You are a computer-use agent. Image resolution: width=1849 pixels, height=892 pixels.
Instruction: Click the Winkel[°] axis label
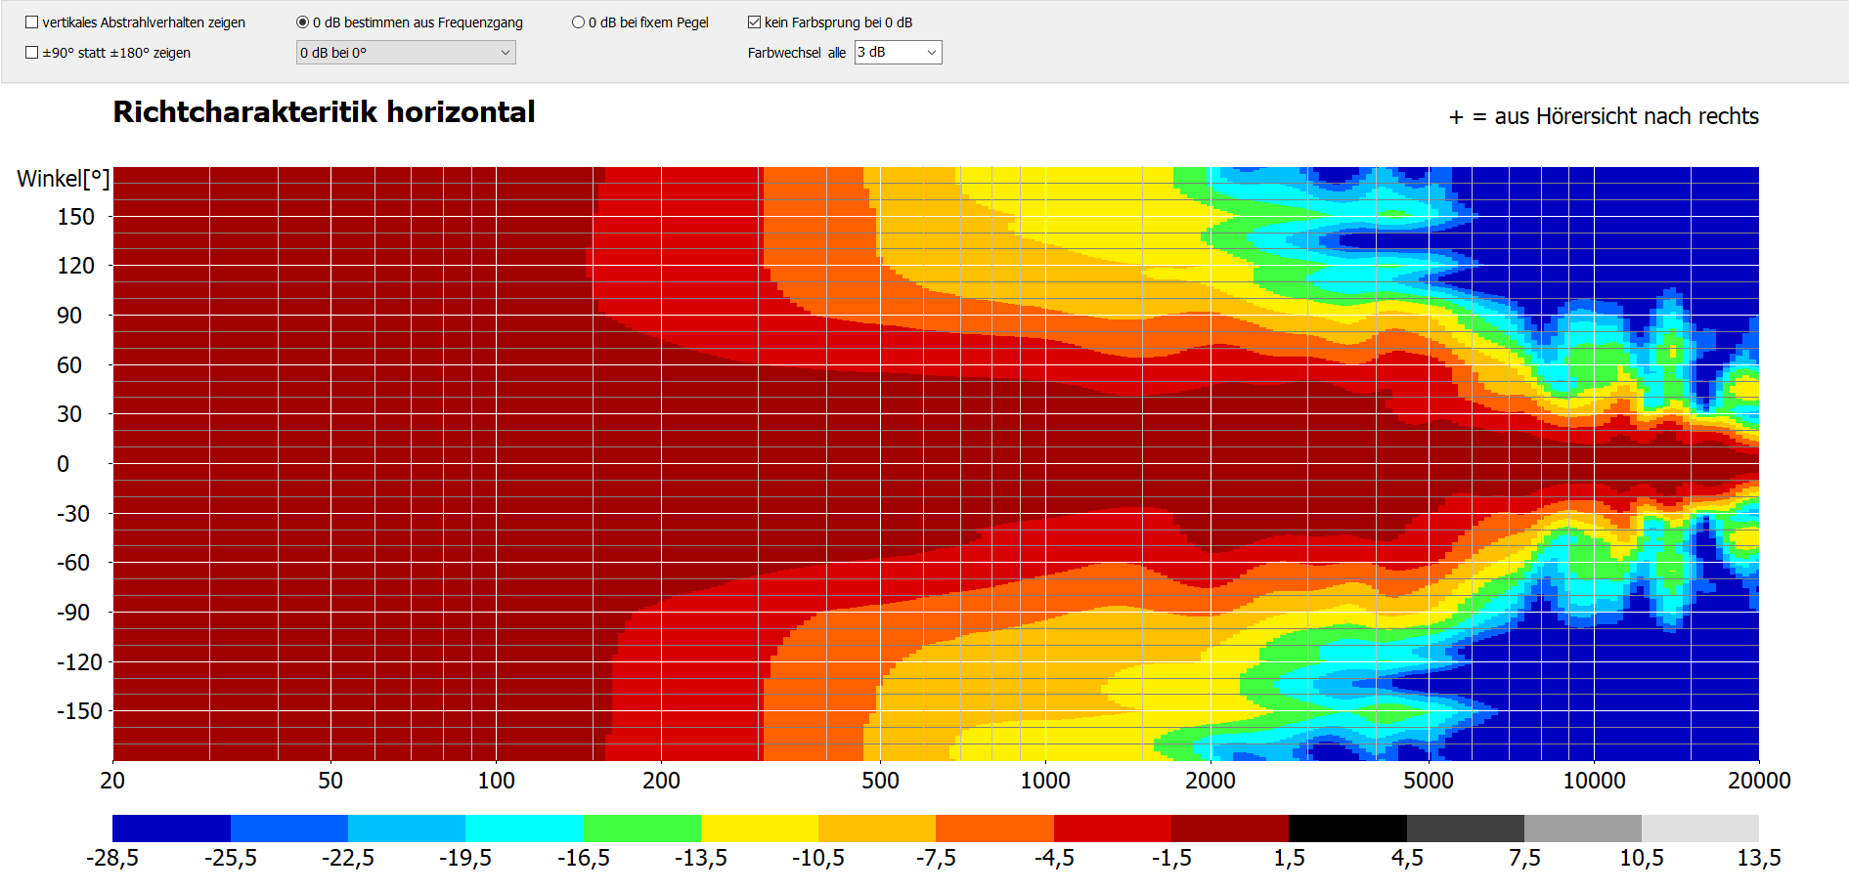[x=63, y=179]
